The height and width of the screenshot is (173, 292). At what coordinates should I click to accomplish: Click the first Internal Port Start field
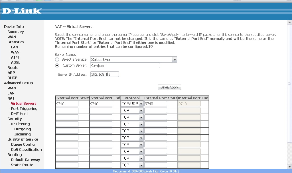click(155, 104)
